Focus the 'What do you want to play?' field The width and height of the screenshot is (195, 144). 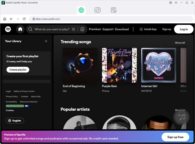coord(52,29)
